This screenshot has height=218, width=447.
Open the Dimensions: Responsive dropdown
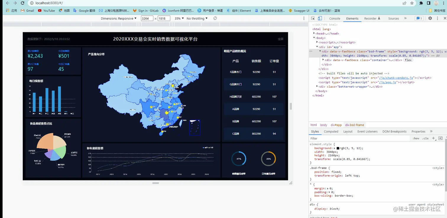coord(119,18)
